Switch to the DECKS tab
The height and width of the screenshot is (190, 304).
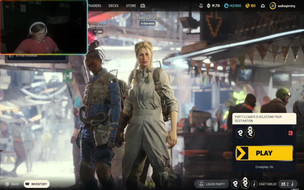coord(113,6)
